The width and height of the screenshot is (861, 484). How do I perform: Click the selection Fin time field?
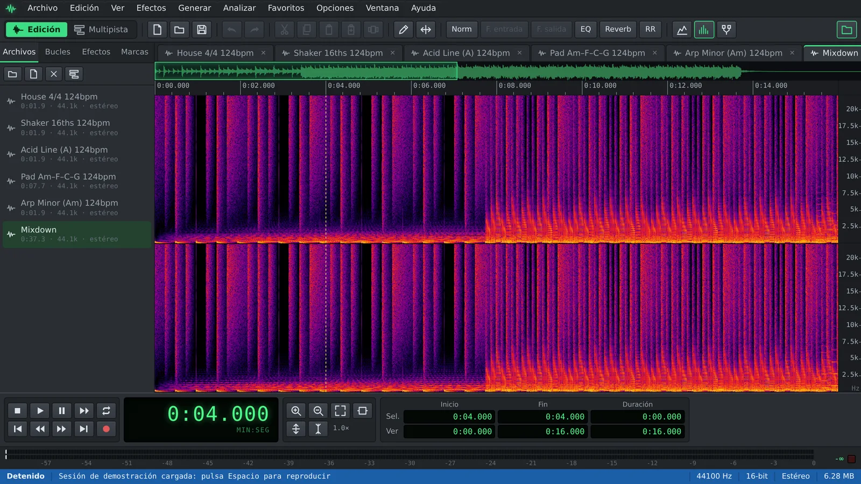542,417
